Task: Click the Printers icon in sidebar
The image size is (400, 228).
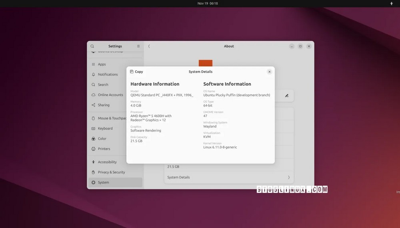Action: tap(93, 149)
